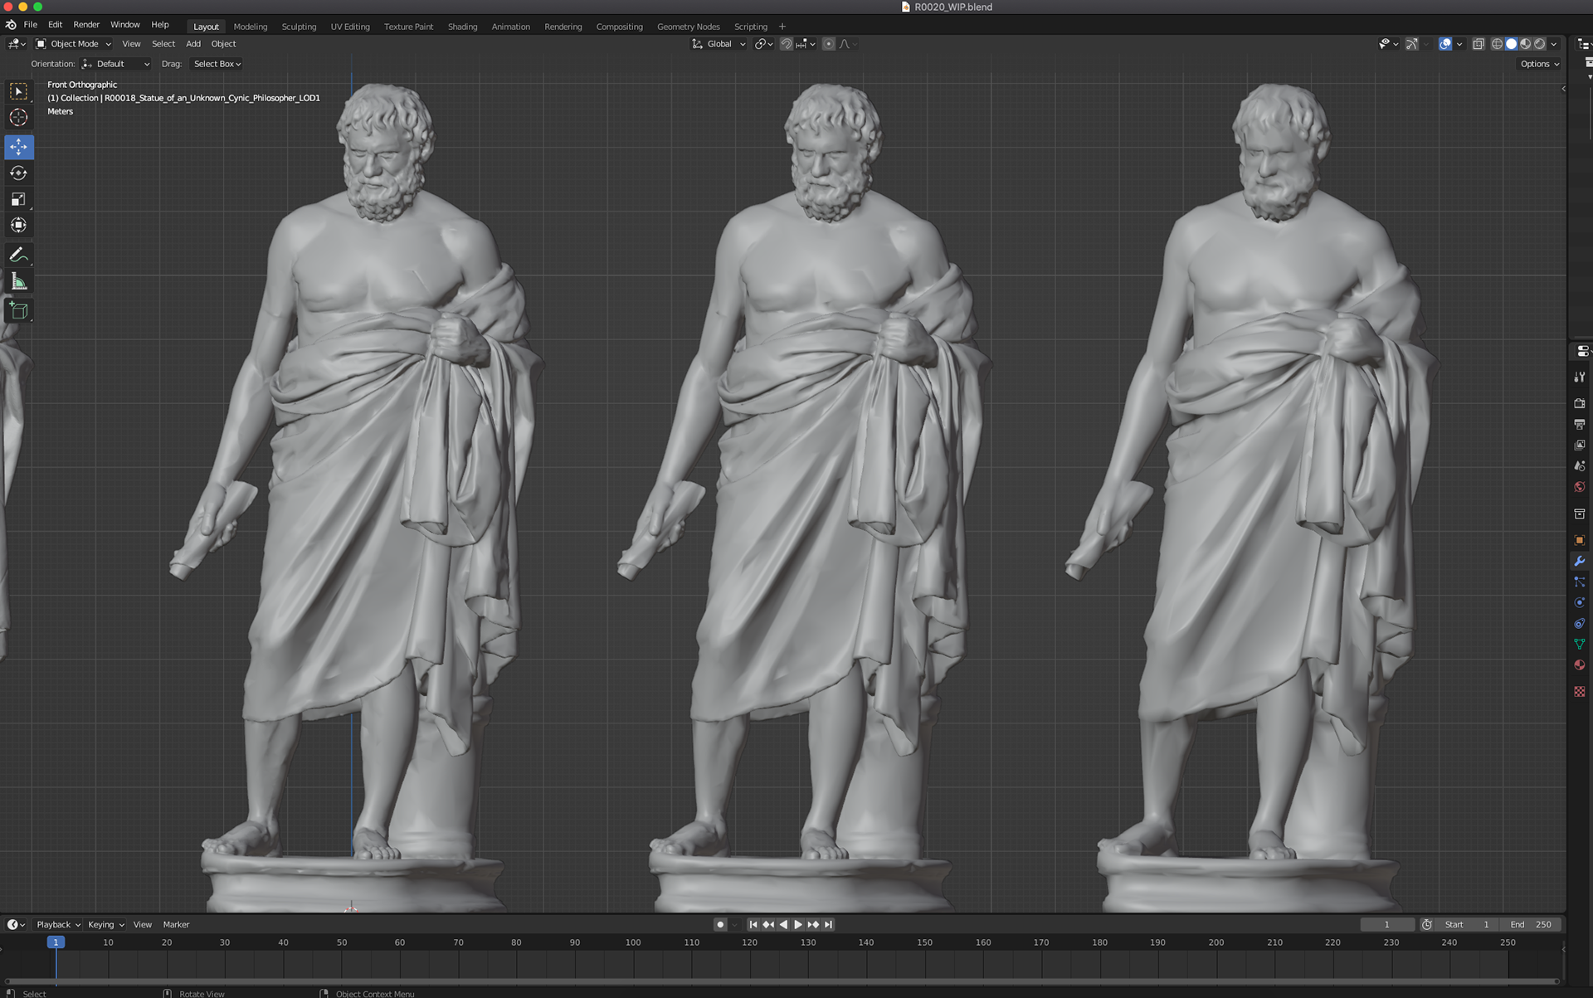Expand the Options dropdown
The height and width of the screenshot is (998, 1593).
coord(1540,64)
